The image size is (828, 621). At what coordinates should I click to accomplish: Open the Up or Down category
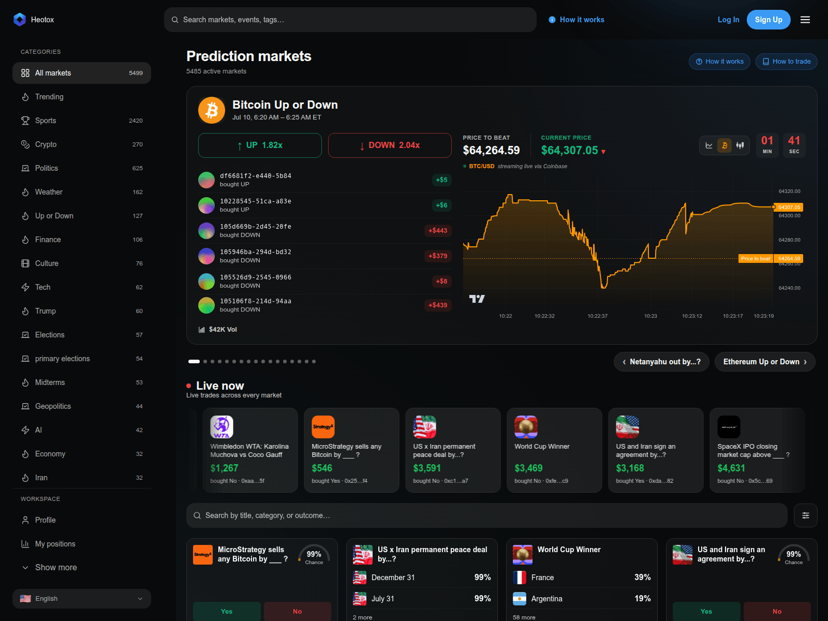point(82,216)
